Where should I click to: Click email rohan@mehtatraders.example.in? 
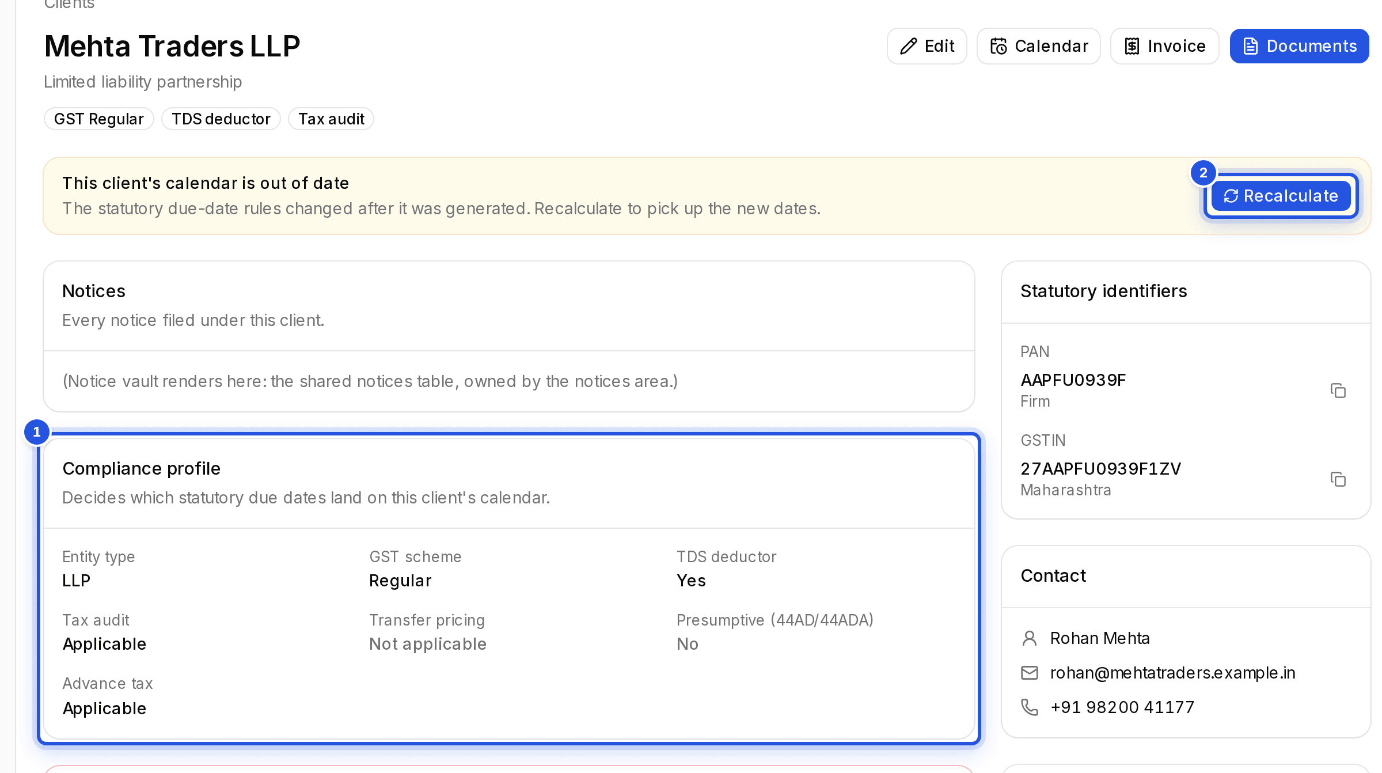[x=1172, y=673]
